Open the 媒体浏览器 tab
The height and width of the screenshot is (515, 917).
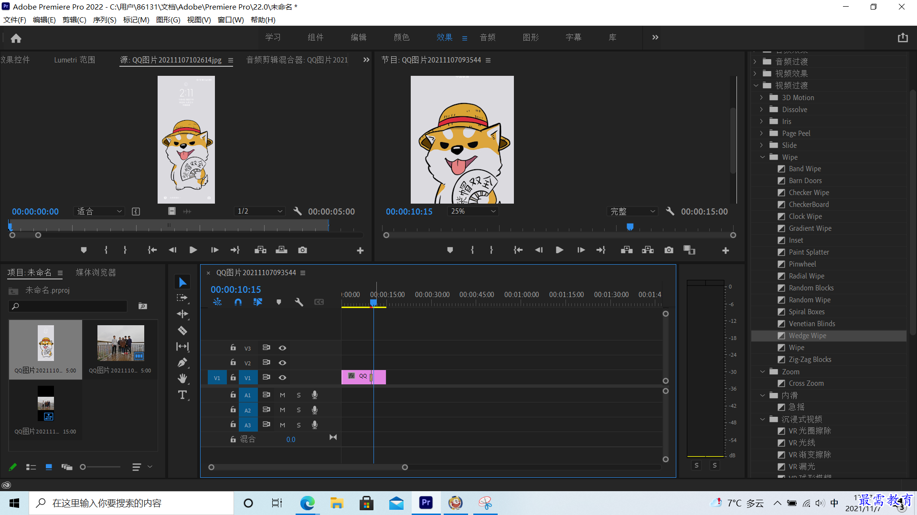pyautogui.click(x=96, y=272)
